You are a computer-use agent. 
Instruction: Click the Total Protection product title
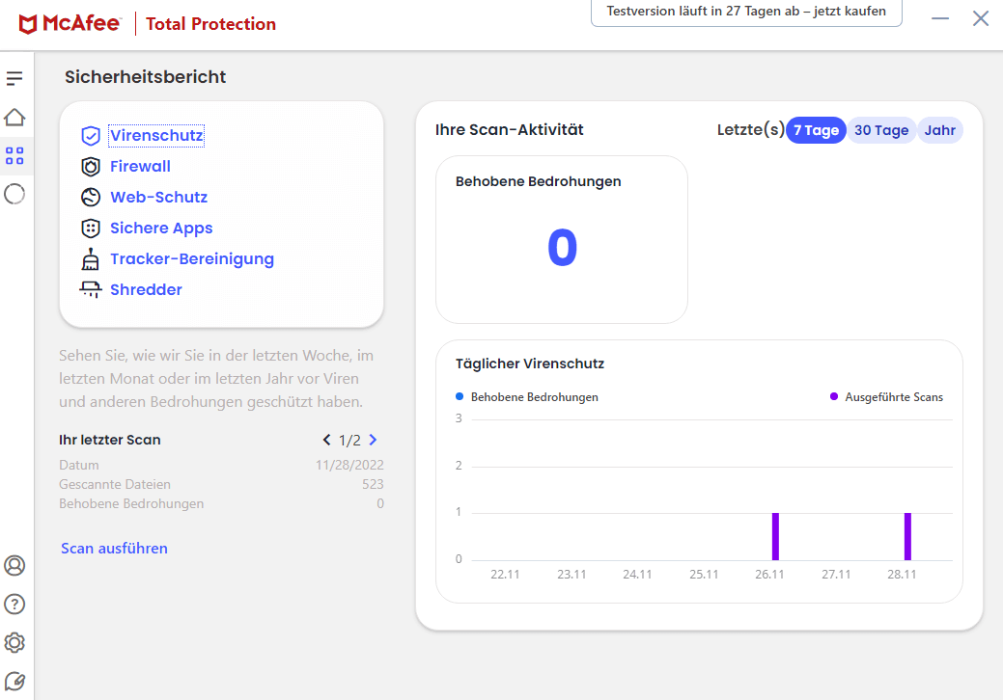click(210, 24)
